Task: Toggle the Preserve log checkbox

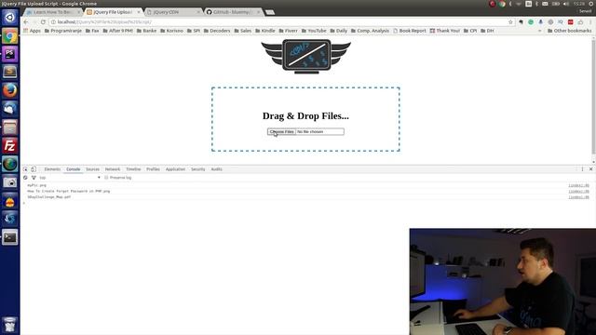Action: (106, 178)
